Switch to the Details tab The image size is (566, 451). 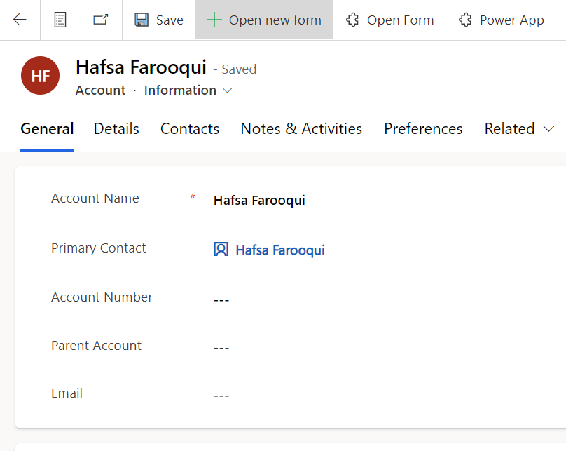(x=116, y=129)
